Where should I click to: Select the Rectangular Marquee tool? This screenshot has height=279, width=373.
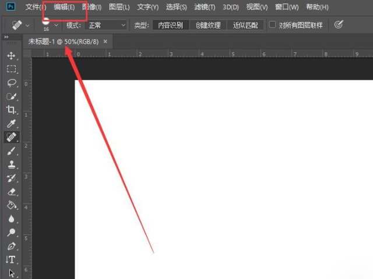point(11,69)
